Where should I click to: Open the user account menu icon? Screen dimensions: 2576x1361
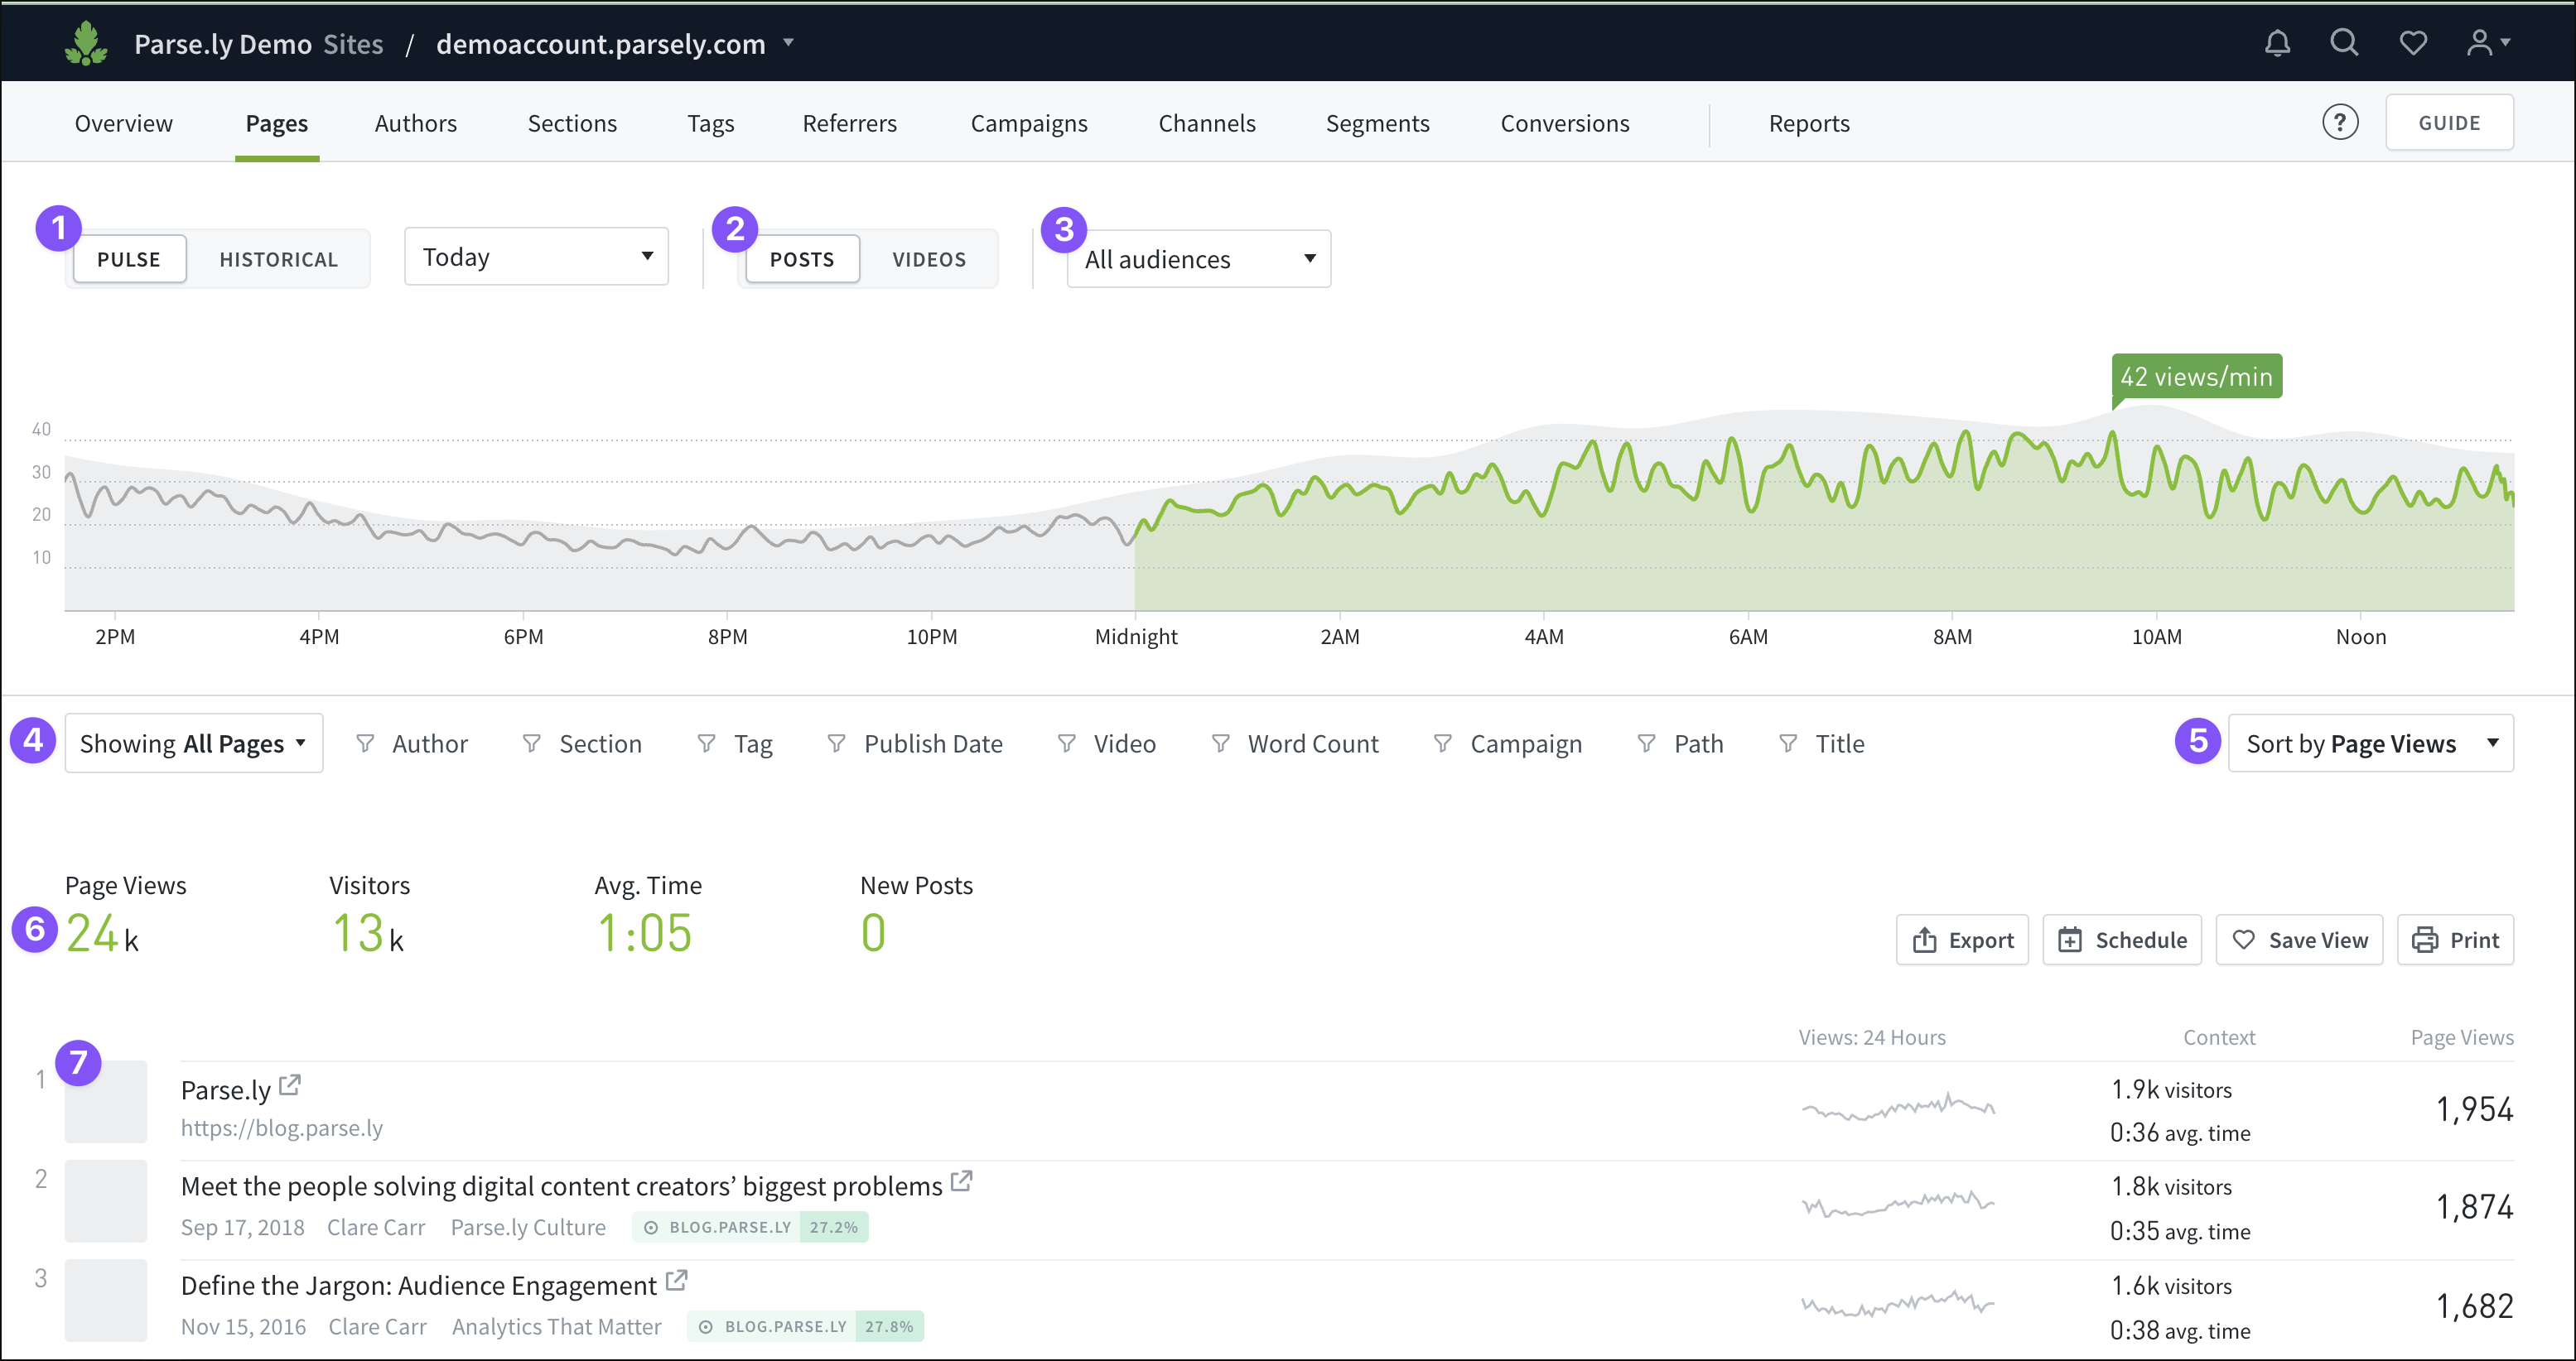coord(2488,43)
